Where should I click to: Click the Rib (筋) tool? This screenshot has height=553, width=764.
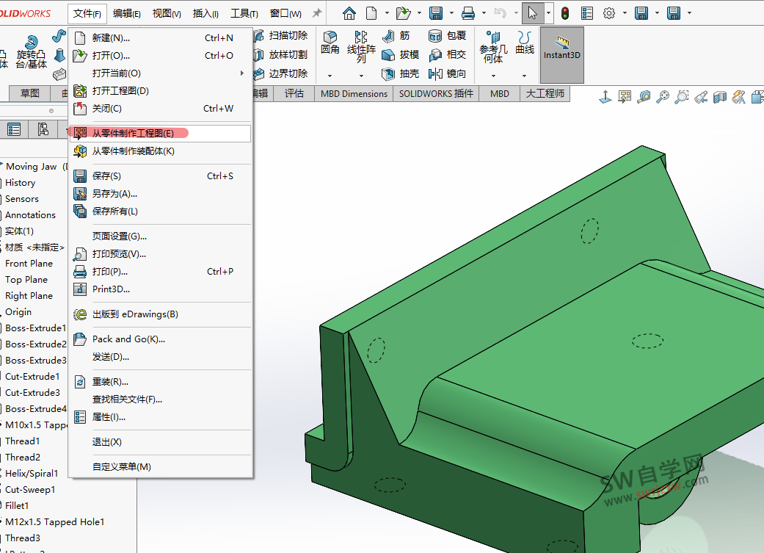click(x=396, y=35)
